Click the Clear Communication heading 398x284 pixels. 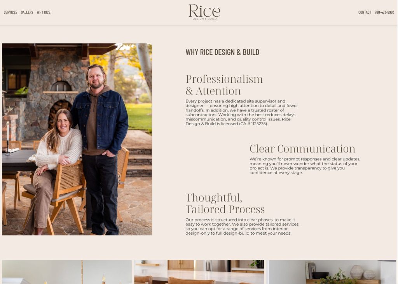[x=302, y=149]
